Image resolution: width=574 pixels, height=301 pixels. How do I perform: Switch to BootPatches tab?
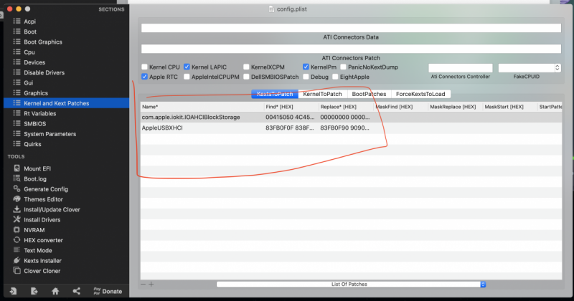[x=369, y=94]
